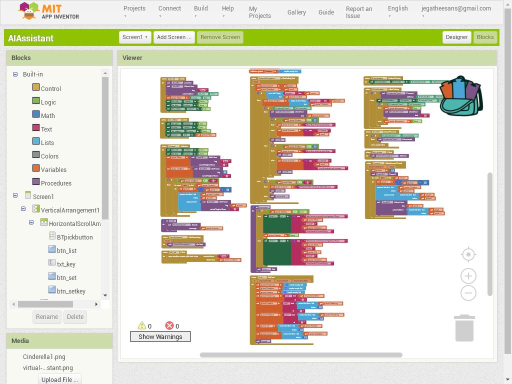The height and width of the screenshot is (384, 512).
Task: Click the MIT App Inventor logo
Action: (48, 11)
